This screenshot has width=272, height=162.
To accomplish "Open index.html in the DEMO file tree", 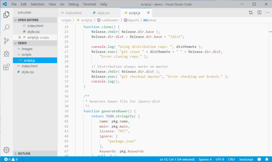I will [29, 66].
